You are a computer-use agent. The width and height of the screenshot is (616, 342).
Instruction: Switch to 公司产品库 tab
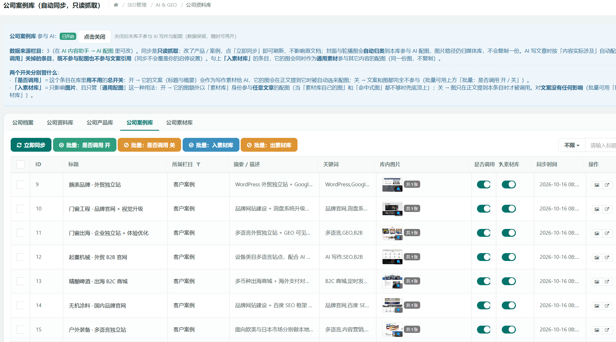[100, 122]
